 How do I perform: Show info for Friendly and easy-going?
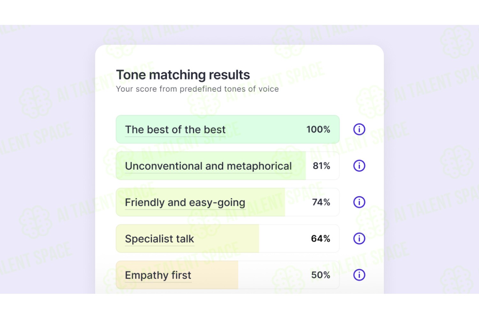[359, 202]
